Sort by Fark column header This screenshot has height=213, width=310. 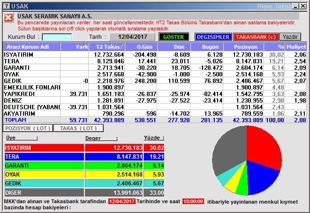click(75, 47)
